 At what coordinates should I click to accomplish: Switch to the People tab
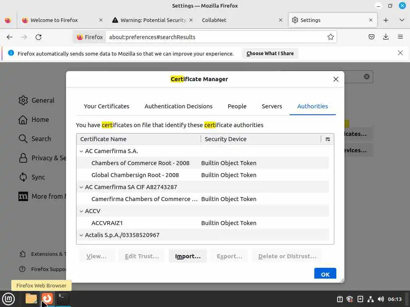pyautogui.click(x=237, y=106)
